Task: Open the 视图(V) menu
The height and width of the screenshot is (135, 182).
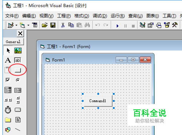Action: 46,16
